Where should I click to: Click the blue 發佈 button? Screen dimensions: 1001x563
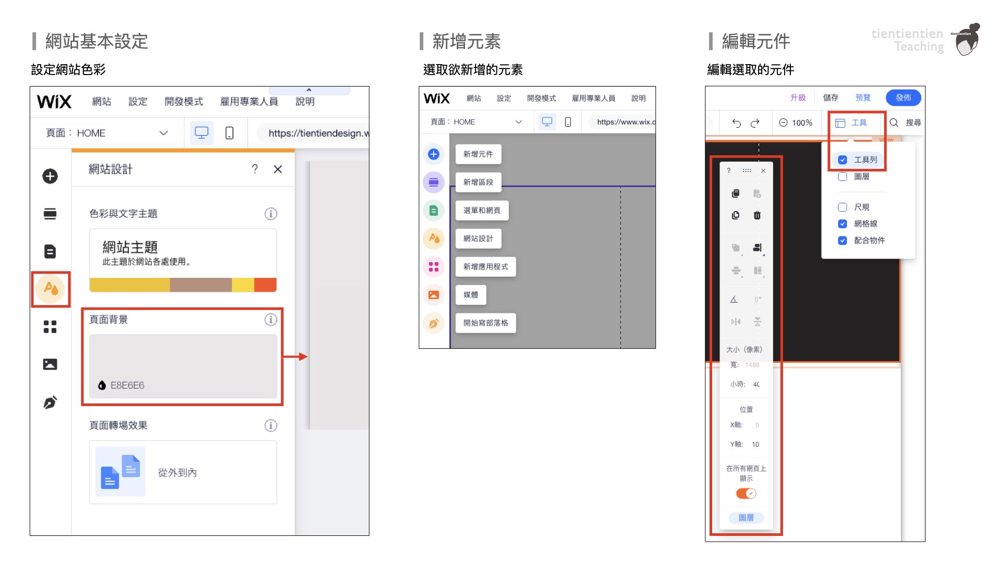pyautogui.click(x=903, y=97)
